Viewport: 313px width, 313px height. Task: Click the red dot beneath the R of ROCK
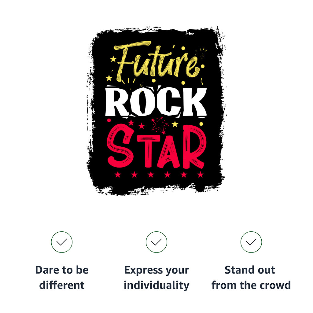click(109, 121)
